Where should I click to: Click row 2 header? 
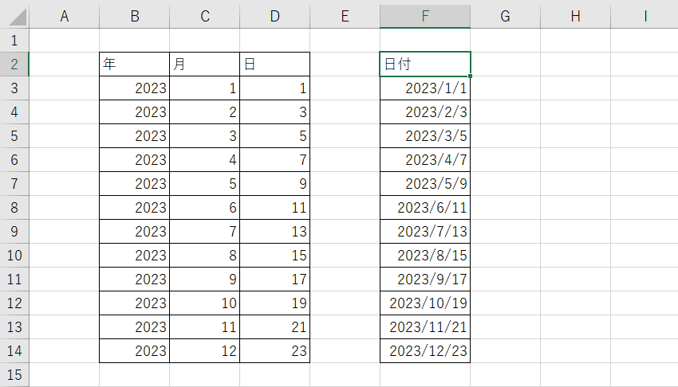click(x=14, y=64)
